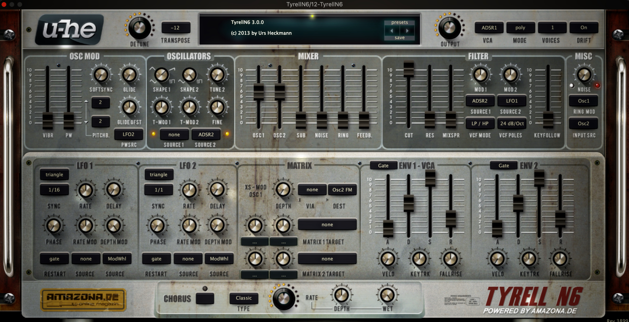Click the oscillator Fine knob
This screenshot has height=322, width=629.
217,107
